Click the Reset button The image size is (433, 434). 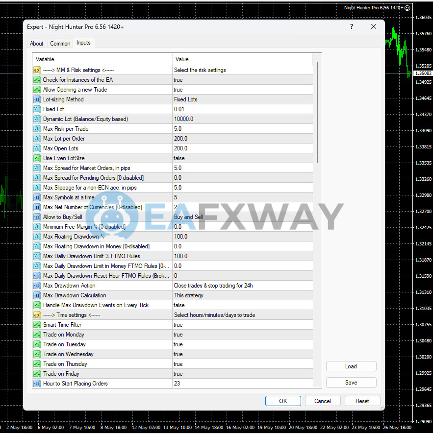click(362, 401)
